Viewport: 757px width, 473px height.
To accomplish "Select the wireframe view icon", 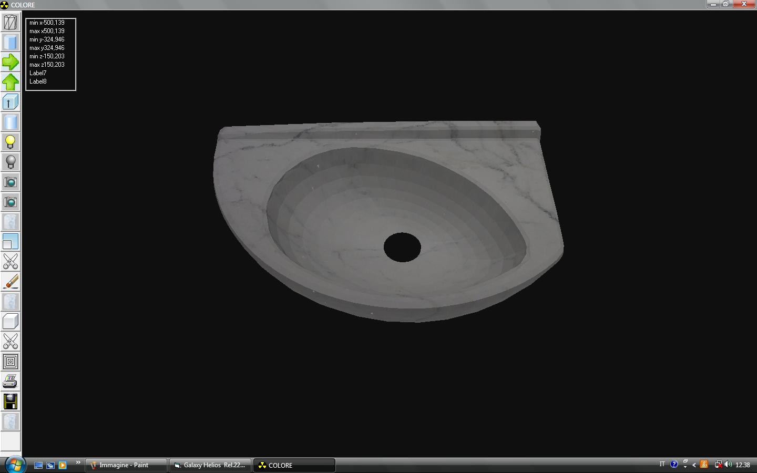I will pyautogui.click(x=11, y=22).
